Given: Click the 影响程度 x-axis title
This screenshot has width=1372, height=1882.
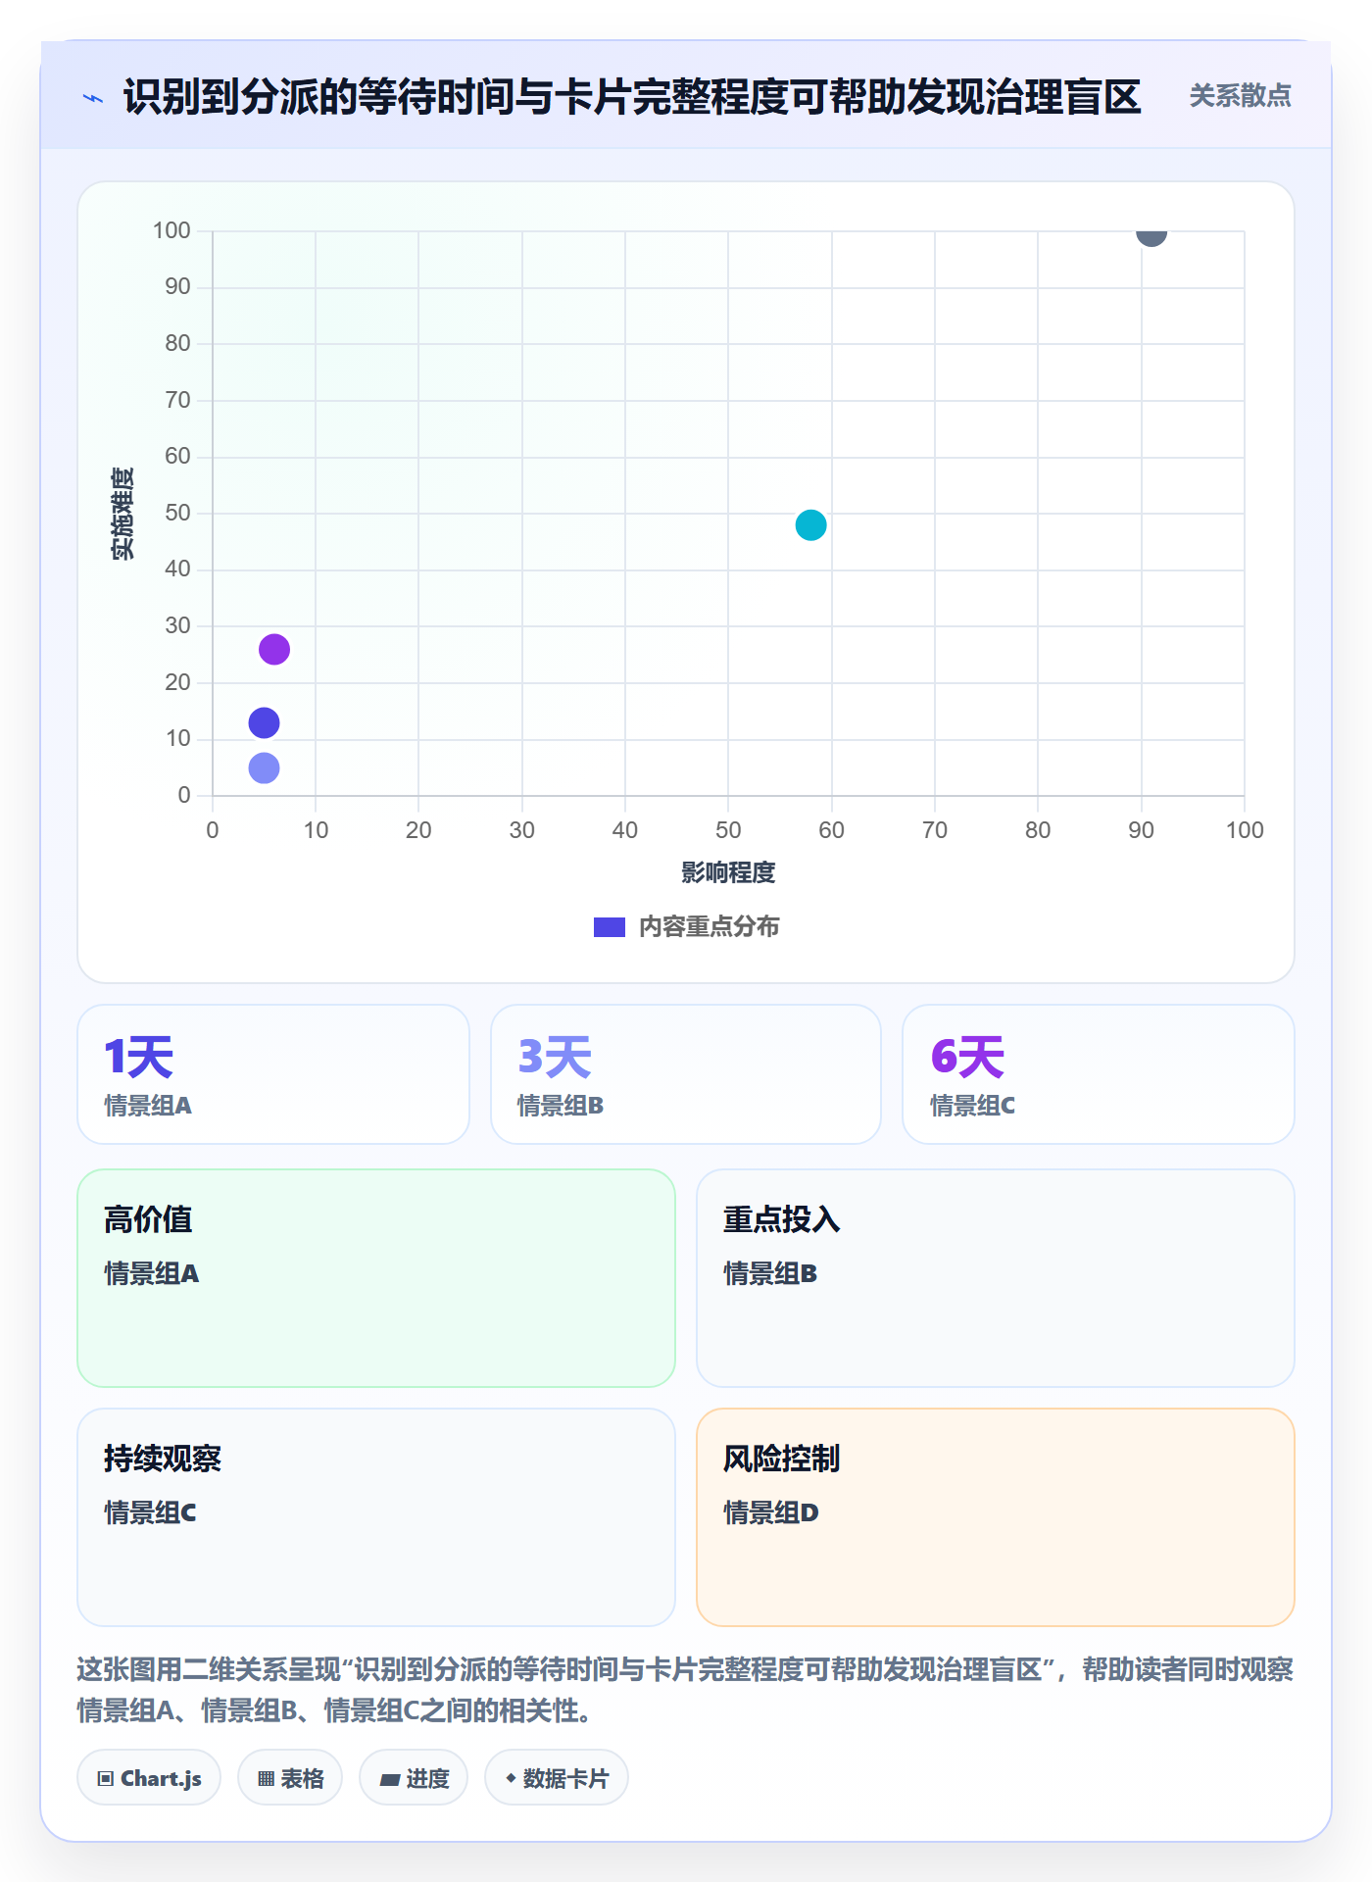Looking at the screenshot, I should click(728, 872).
